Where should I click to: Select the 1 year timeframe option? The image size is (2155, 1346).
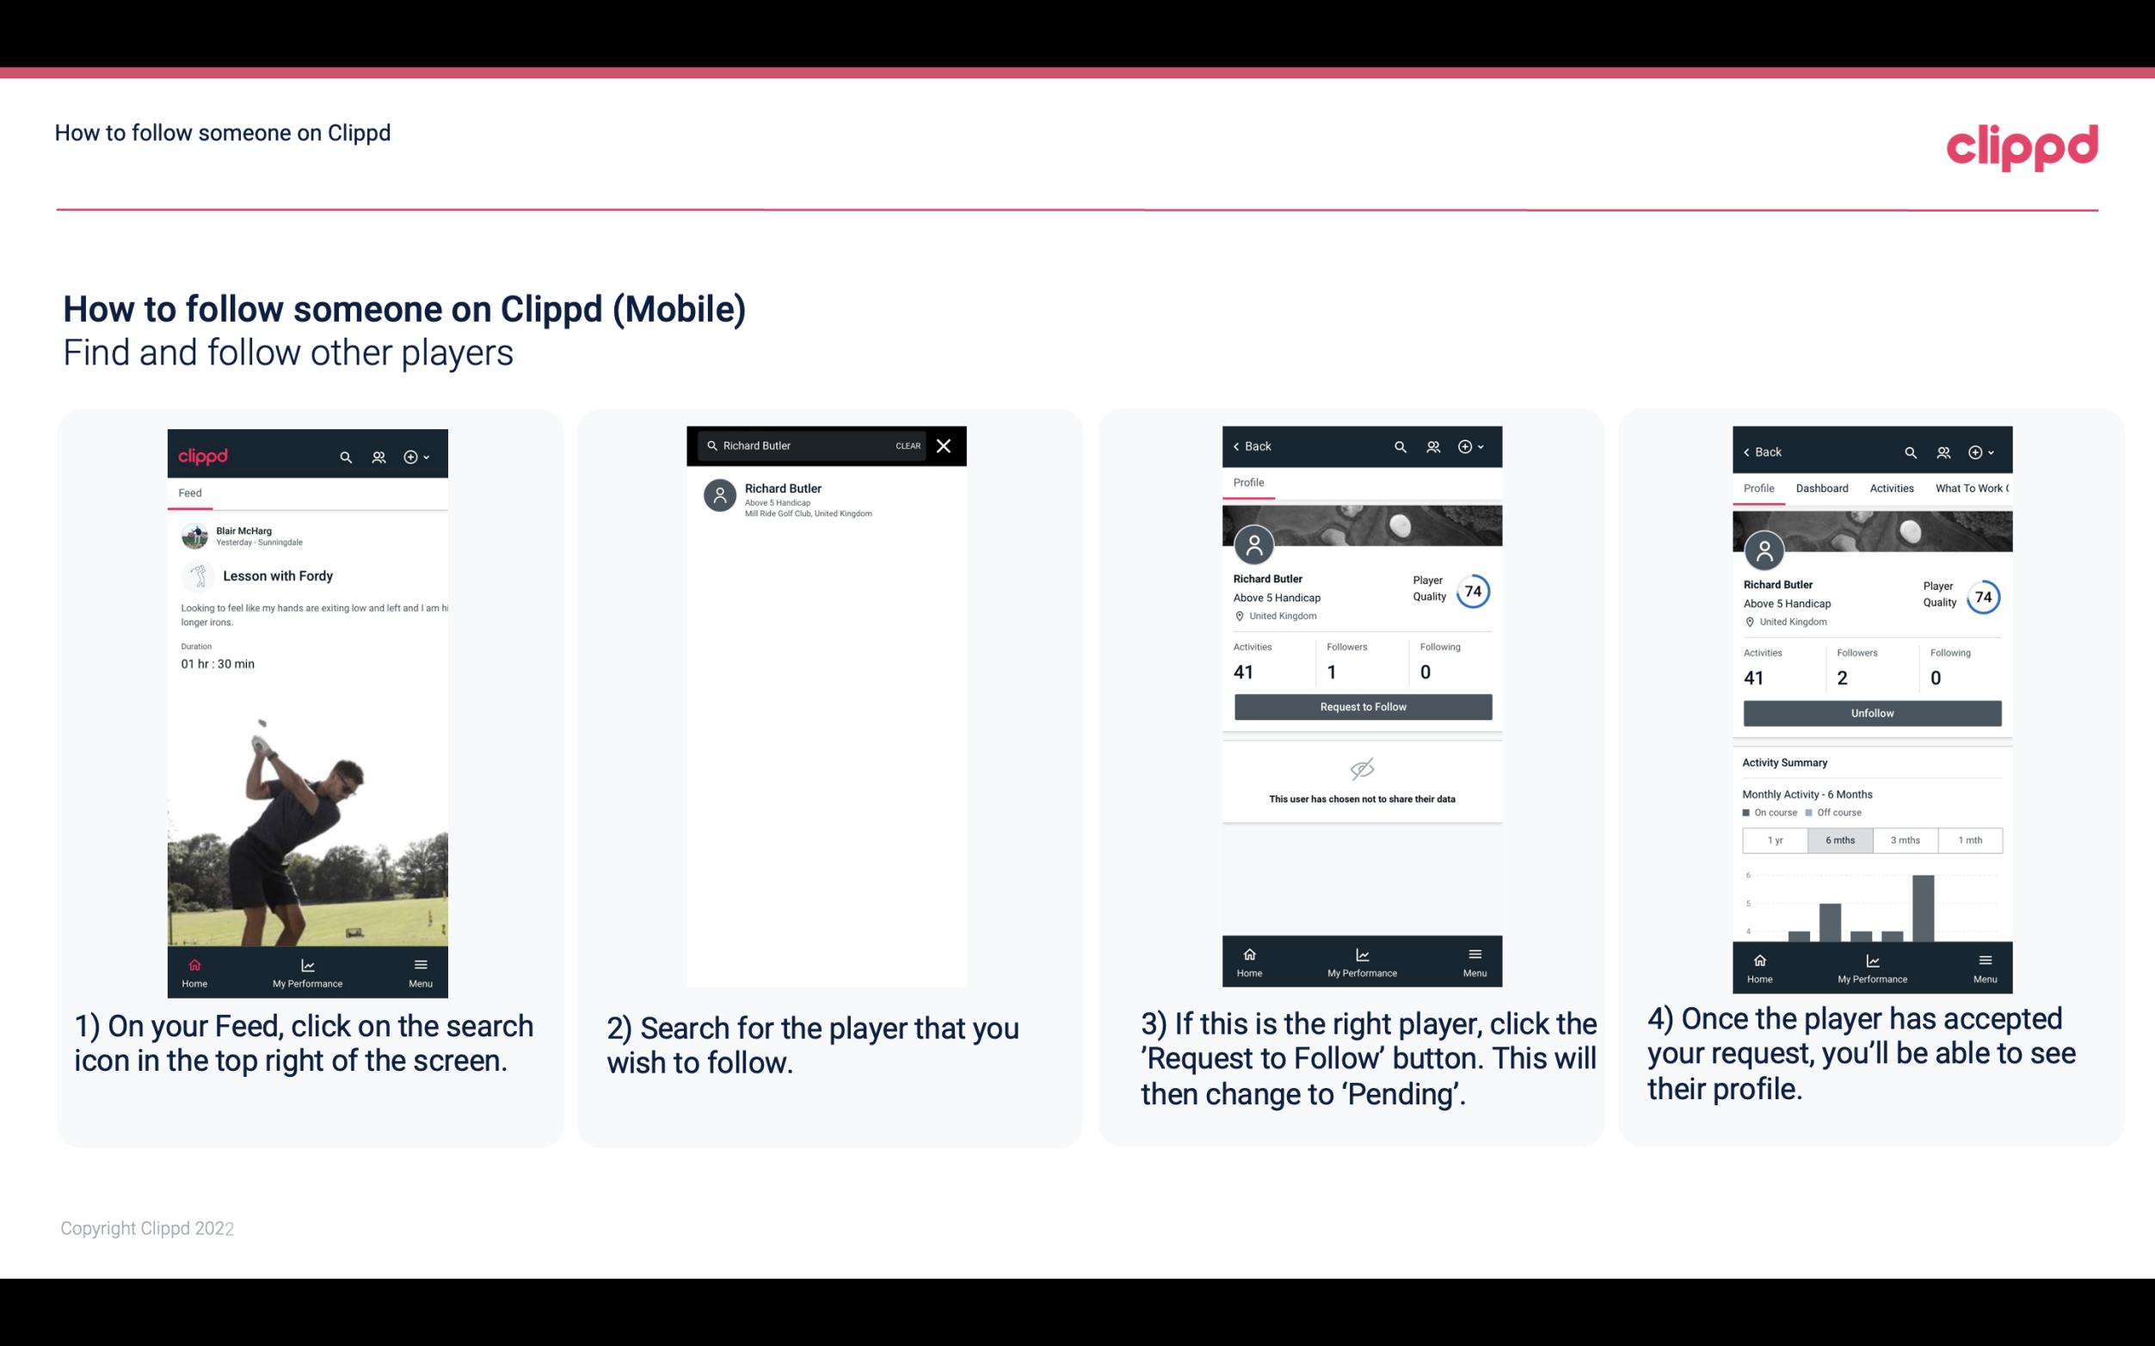pyautogui.click(x=1775, y=839)
